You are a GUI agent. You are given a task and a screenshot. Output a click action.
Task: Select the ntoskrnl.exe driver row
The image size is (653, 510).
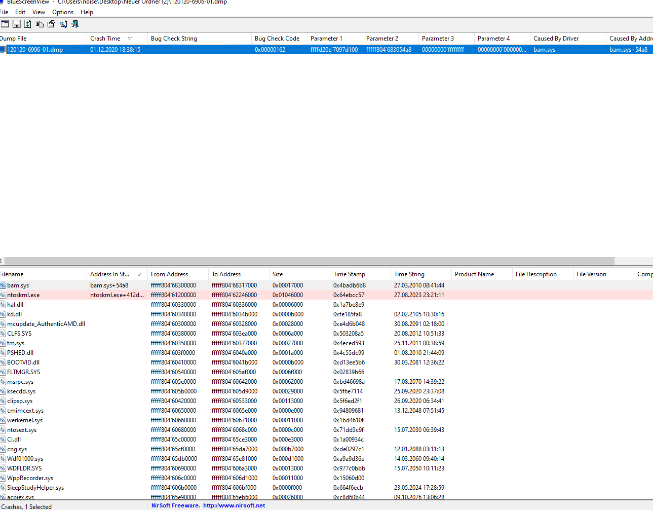(x=326, y=295)
